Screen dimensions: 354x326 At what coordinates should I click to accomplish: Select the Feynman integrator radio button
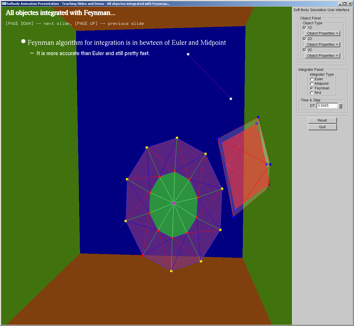click(x=312, y=88)
